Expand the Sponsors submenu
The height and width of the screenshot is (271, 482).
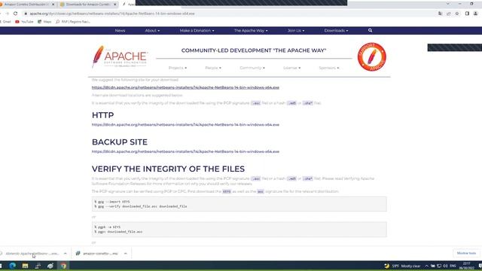click(329, 68)
